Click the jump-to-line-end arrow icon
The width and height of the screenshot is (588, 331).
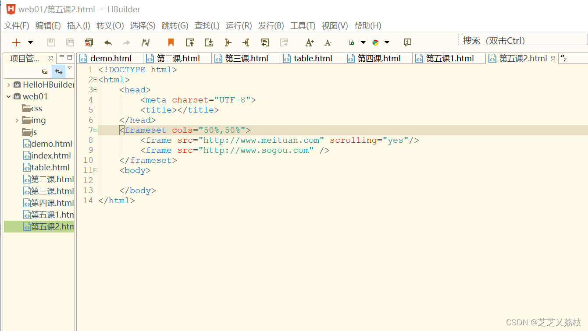246,42
